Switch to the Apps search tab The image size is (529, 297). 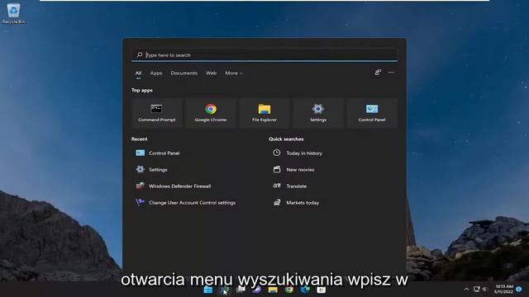(156, 73)
